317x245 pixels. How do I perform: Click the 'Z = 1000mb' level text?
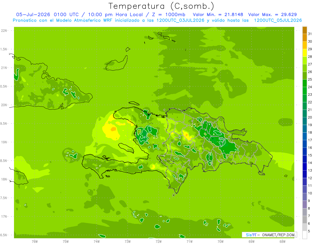[169, 15]
